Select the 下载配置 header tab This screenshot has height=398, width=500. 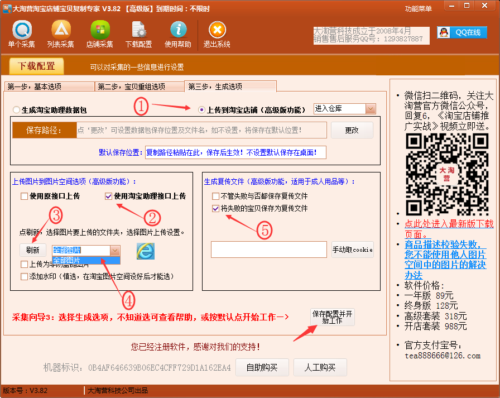click(36, 66)
